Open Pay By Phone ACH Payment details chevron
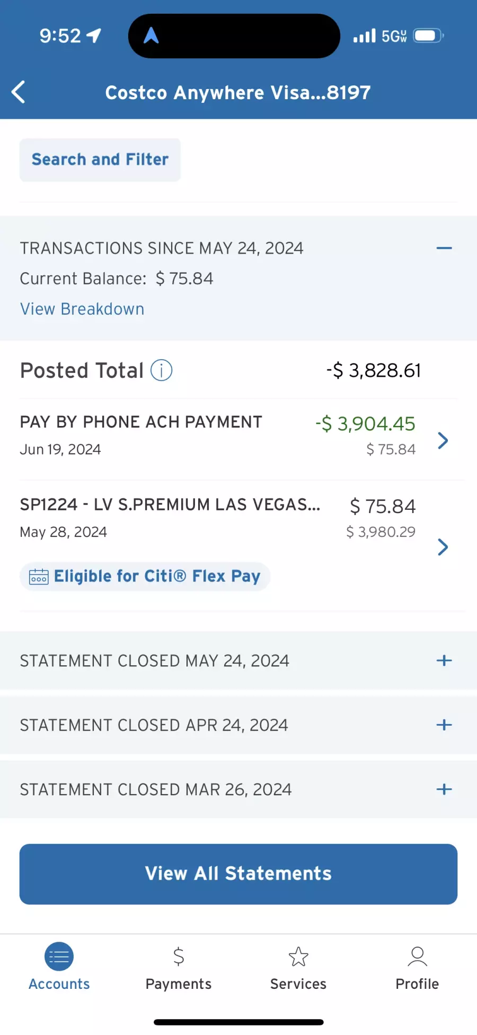 coord(443,440)
